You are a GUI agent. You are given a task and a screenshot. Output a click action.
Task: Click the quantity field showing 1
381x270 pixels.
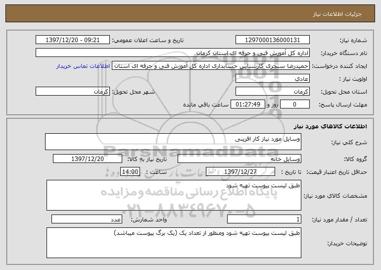tap(264, 219)
